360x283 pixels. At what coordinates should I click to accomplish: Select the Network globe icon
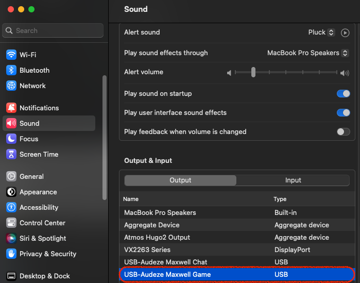(11, 86)
